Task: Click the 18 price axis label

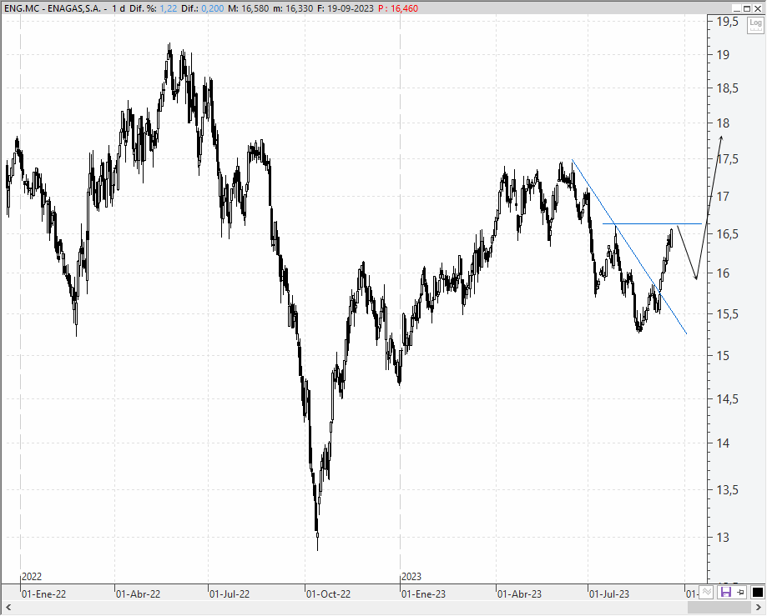Action: point(723,123)
